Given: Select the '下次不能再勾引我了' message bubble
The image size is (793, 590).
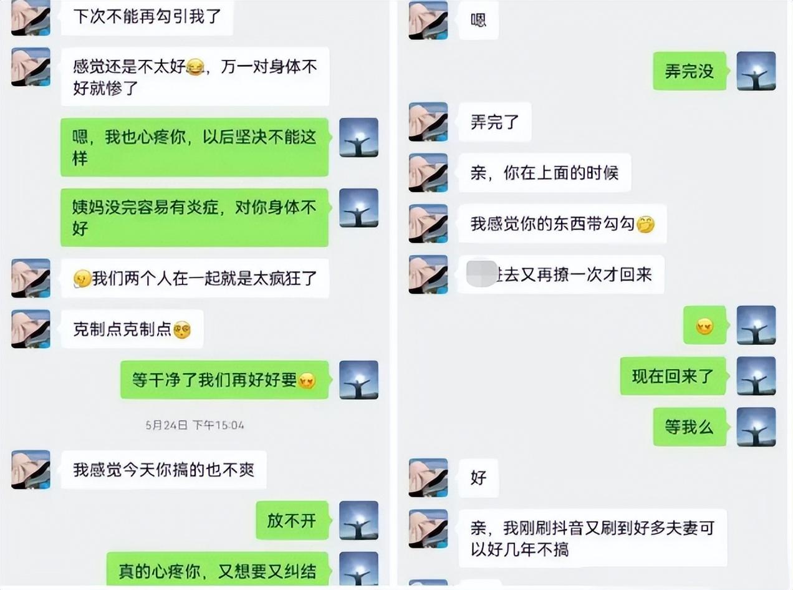Looking at the screenshot, I should coord(147,17).
